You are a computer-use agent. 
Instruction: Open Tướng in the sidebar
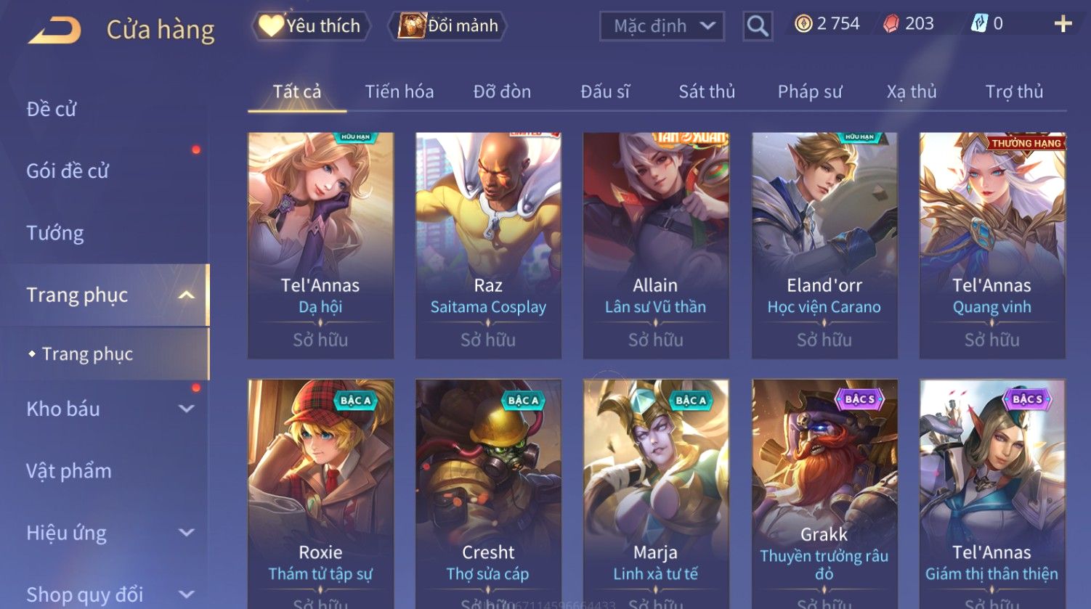coord(55,233)
